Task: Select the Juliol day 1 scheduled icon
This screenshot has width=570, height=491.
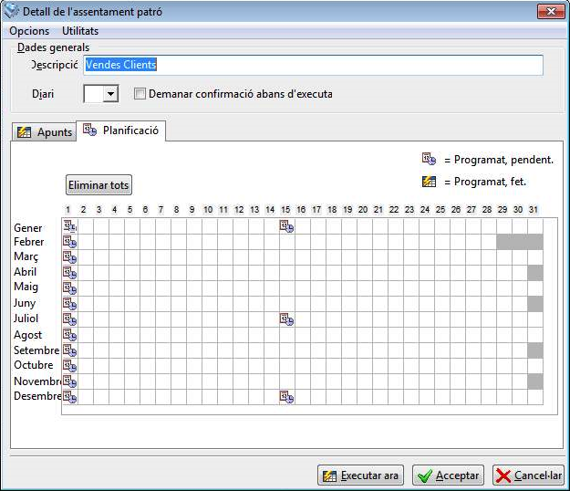Action: 70,319
